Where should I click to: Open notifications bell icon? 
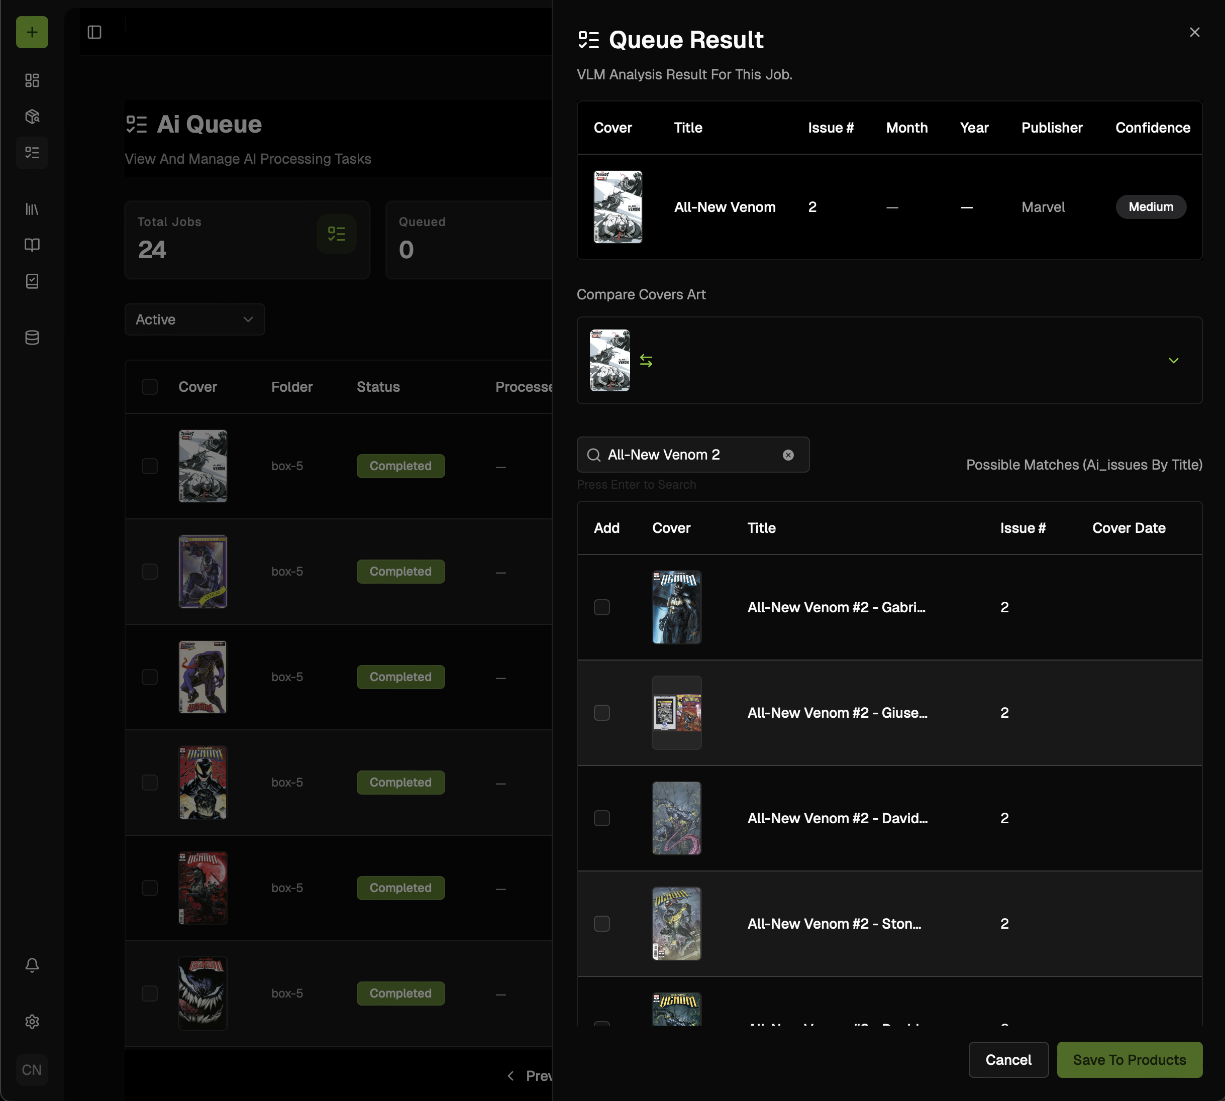[x=32, y=965]
